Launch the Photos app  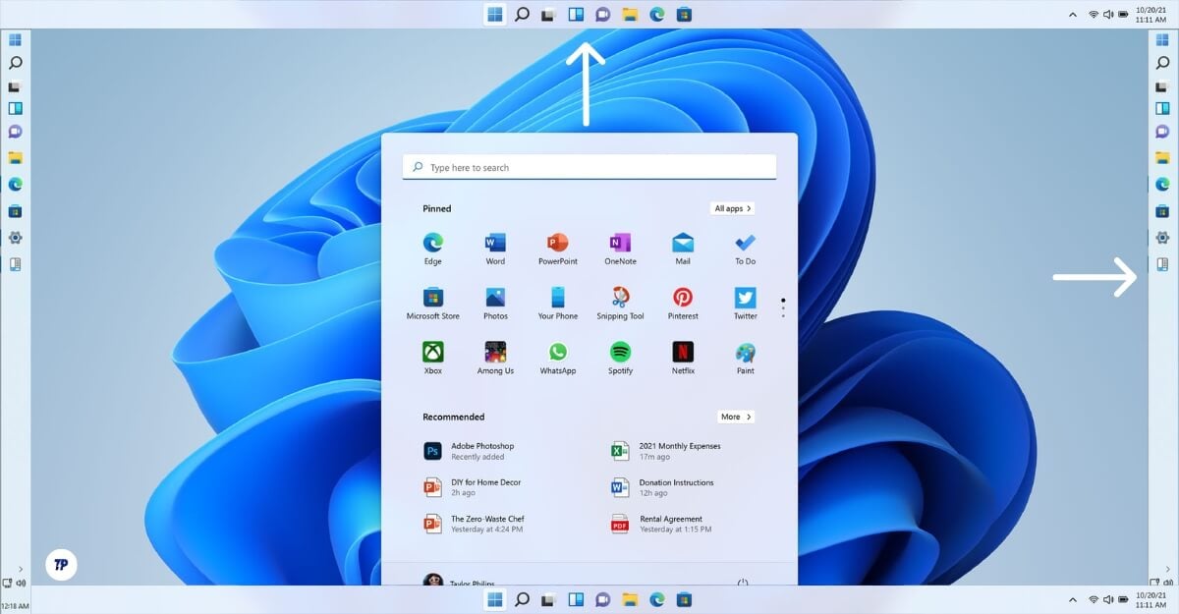pyautogui.click(x=495, y=303)
